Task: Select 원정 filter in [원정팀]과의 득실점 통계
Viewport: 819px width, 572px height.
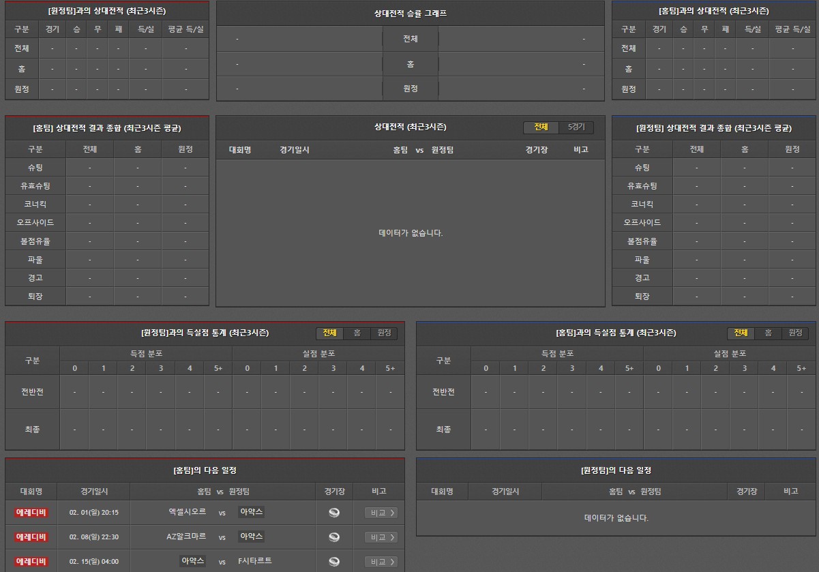Action: 383,333
